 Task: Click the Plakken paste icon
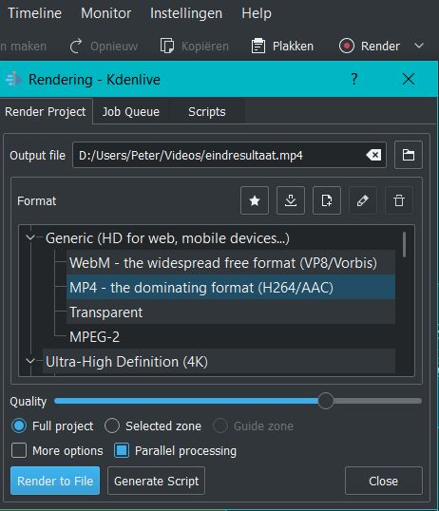click(258, 46)
